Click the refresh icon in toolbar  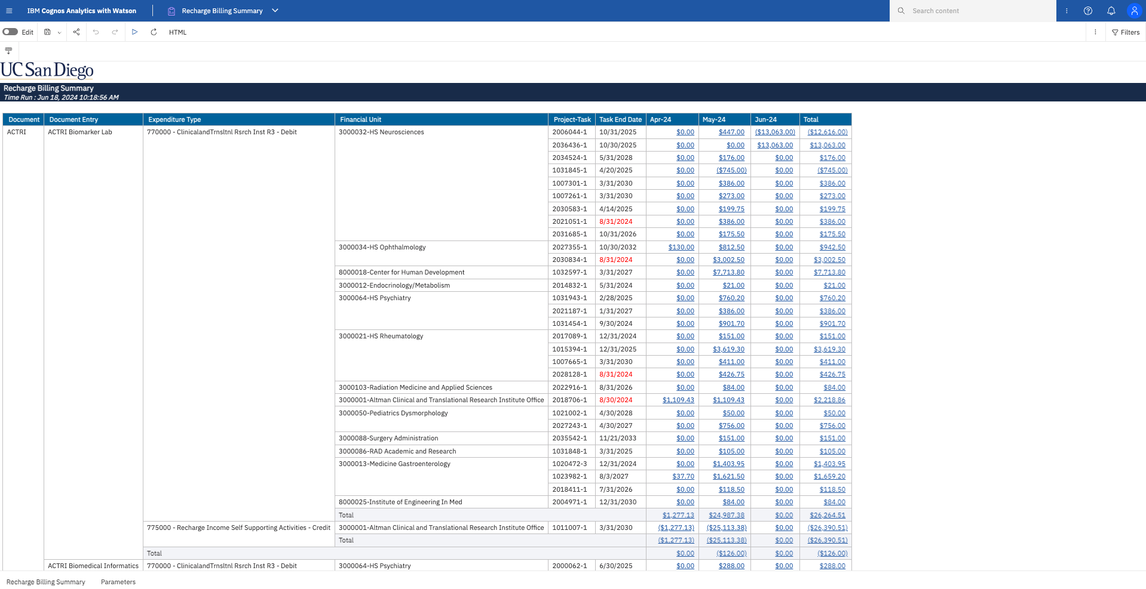click(x=154, y=32)
